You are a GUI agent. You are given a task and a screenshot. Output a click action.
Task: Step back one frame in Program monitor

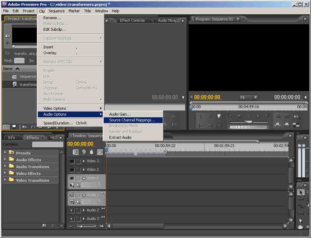[239, 116]
